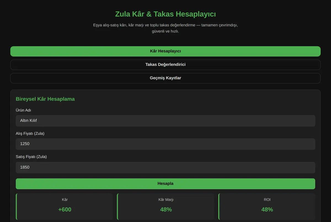This screenshot has height=222, width=331.
Task: Switch to Takas Değerlendirici tab
Action: [x=165, y=65]
